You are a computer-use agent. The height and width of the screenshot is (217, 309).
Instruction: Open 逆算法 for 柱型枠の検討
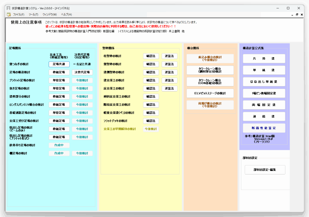coord(170,56)
